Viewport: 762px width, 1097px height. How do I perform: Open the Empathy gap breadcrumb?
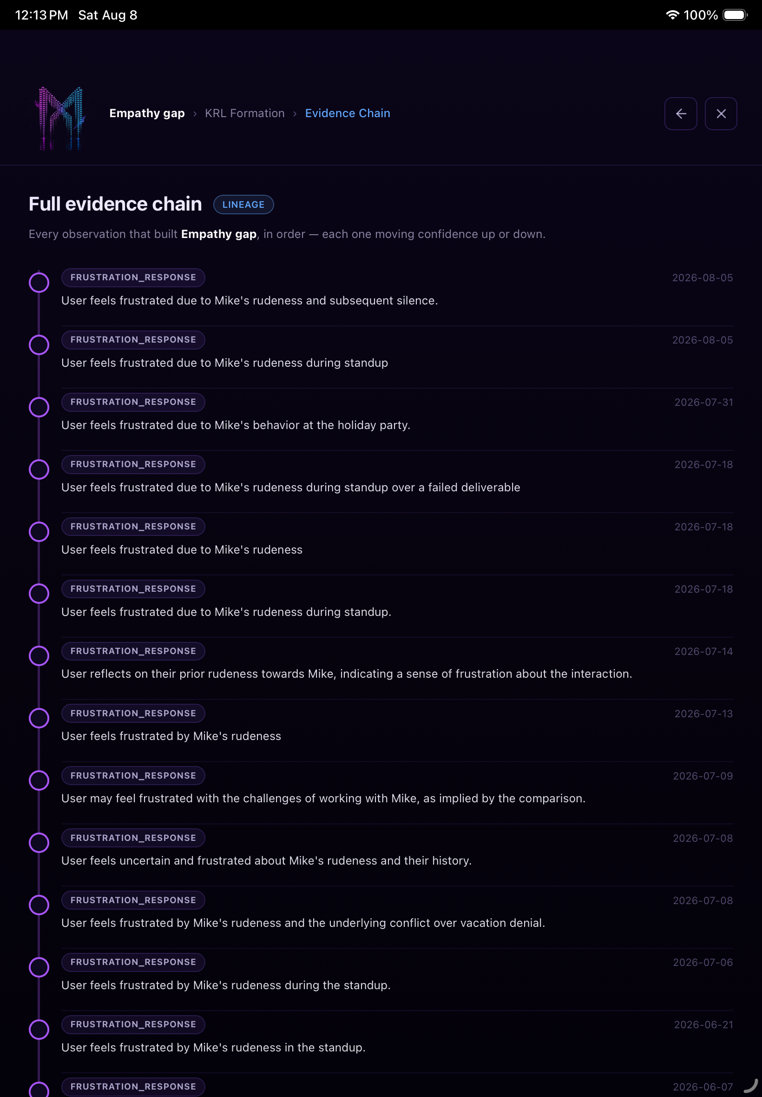(x=147, y=113)
